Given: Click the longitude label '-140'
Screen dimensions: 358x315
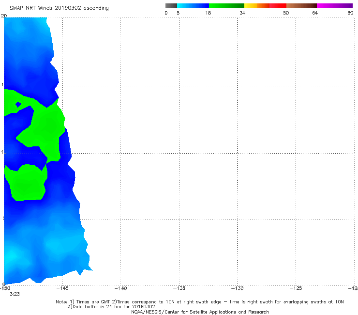Looking at the screenshot, I should [120, 288].
